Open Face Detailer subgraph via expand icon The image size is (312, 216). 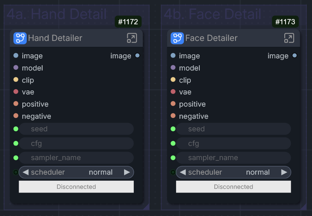pyautogui.click(x=289, y=38)
